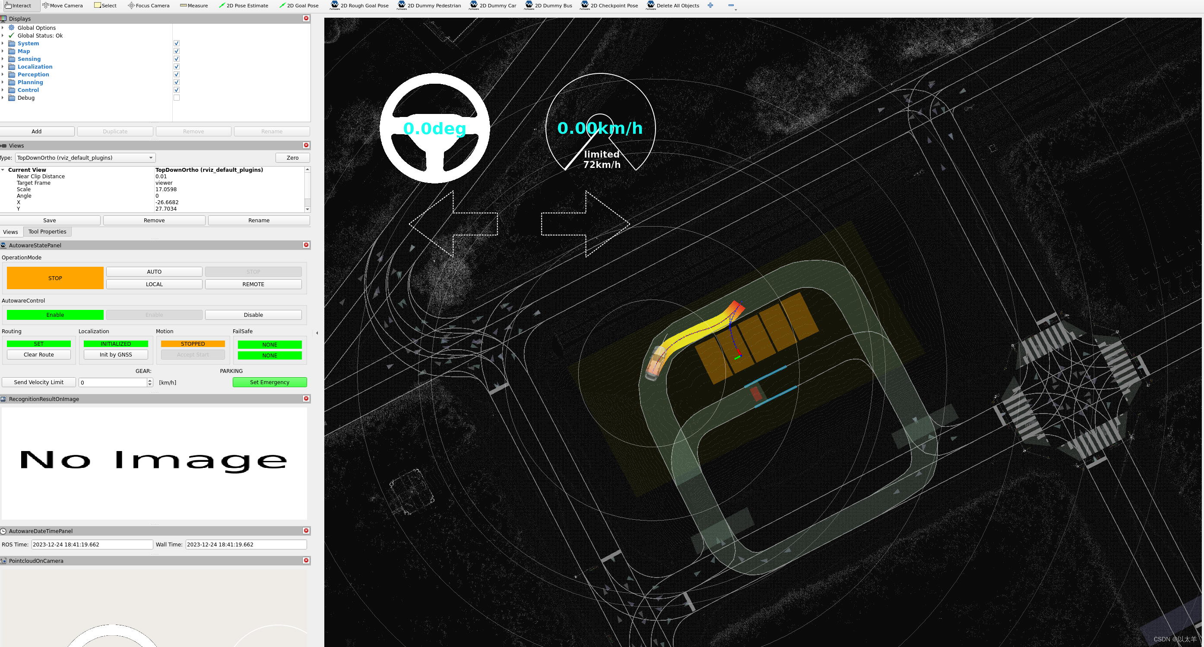Click the AUTO operation mode button

154,271
